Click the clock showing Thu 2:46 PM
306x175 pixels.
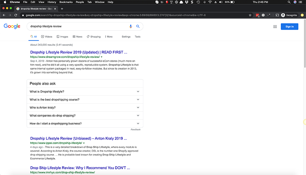point(260,2)
